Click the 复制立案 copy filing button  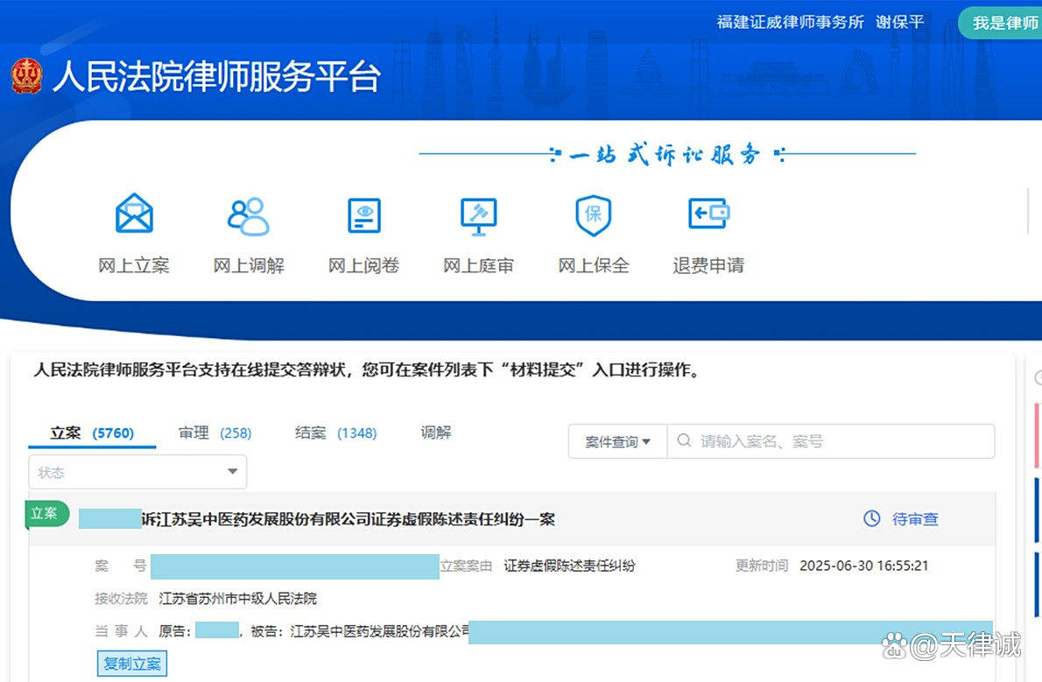[x=131, y=664]
